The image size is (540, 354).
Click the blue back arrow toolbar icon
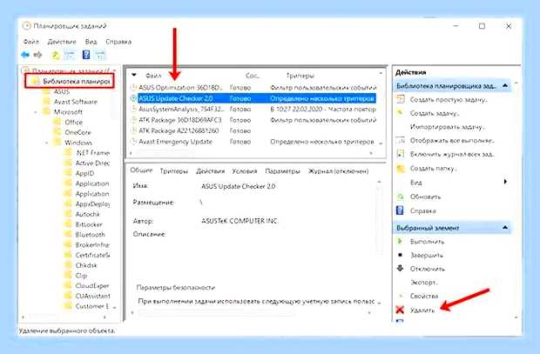24,55
